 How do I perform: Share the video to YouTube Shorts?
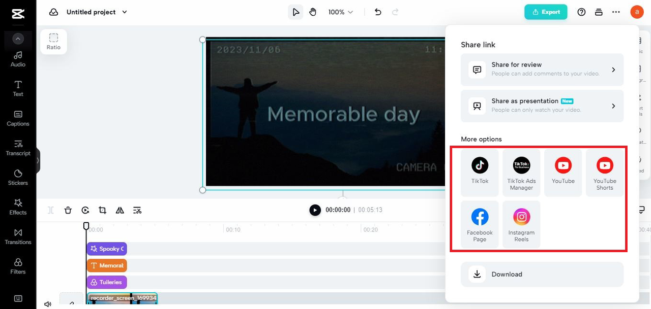605,173
